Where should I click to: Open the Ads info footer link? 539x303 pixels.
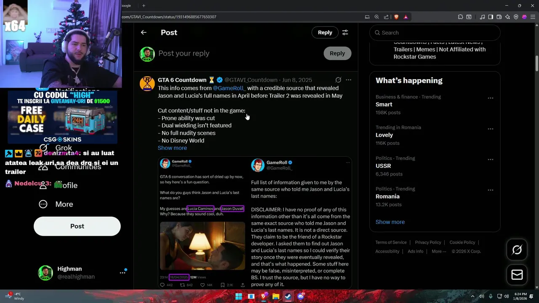(416, 251)
